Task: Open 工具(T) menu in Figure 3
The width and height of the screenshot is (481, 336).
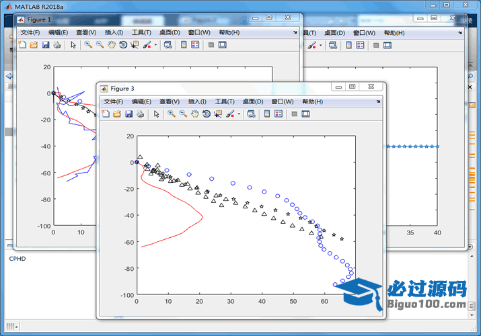Action: coord(225,101)
